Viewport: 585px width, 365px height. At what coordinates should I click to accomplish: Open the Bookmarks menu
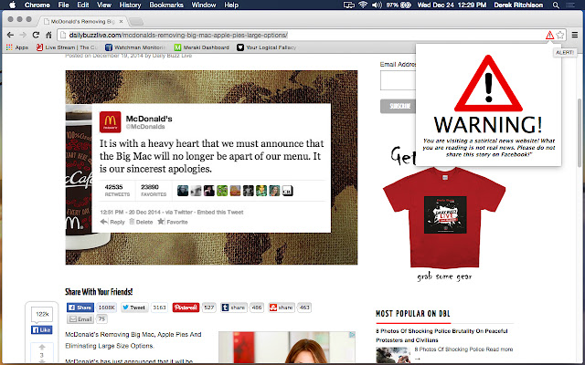(166, 5)
